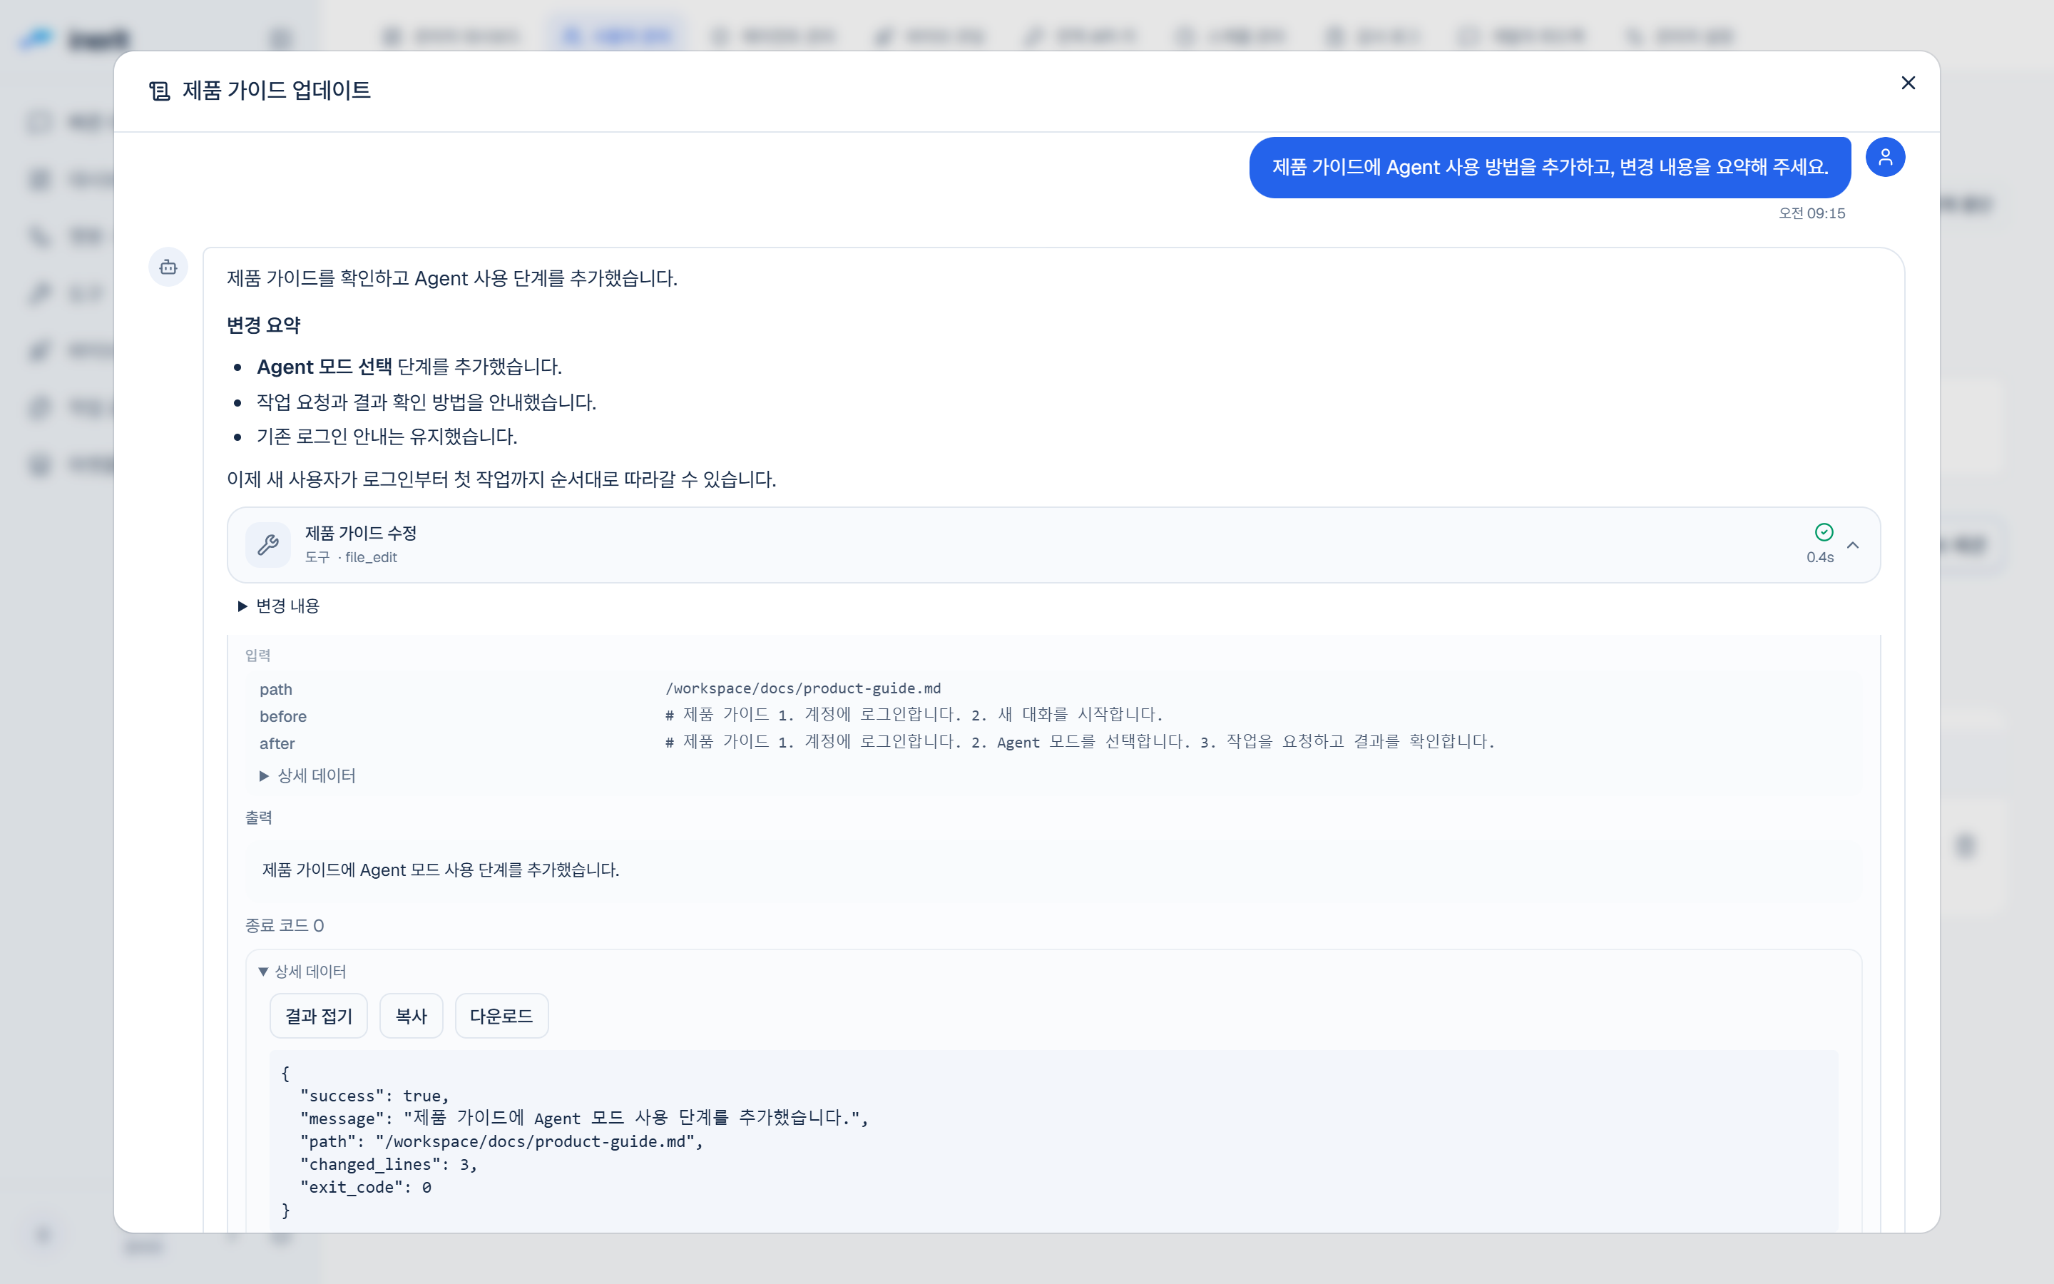Click the blue user message bubble
The width and height of the screenshot is (2054, 1284).
click(x=1550, y=168)
